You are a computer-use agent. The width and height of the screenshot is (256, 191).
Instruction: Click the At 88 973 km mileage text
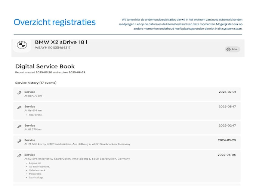[33, 96]
